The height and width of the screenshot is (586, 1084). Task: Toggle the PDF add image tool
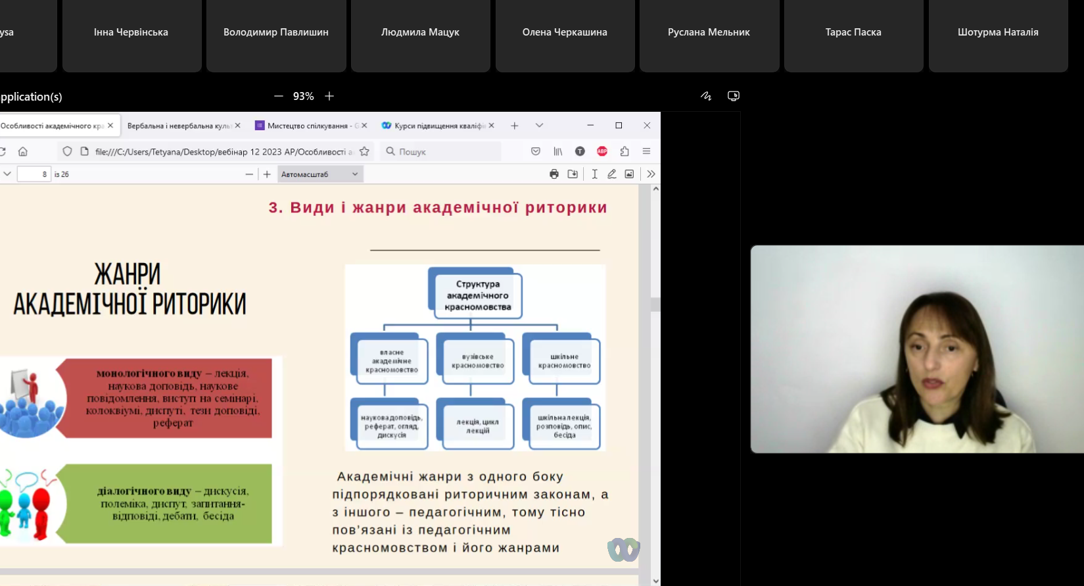pyautogui.click(x=629, y=174)
